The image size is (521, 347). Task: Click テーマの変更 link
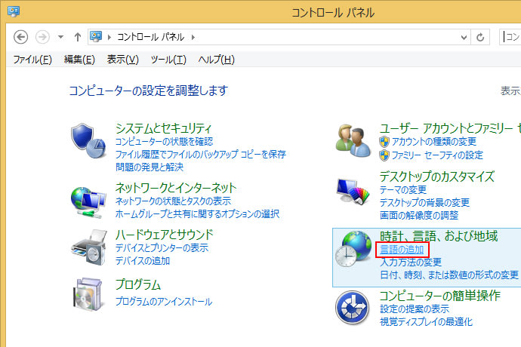403,190
